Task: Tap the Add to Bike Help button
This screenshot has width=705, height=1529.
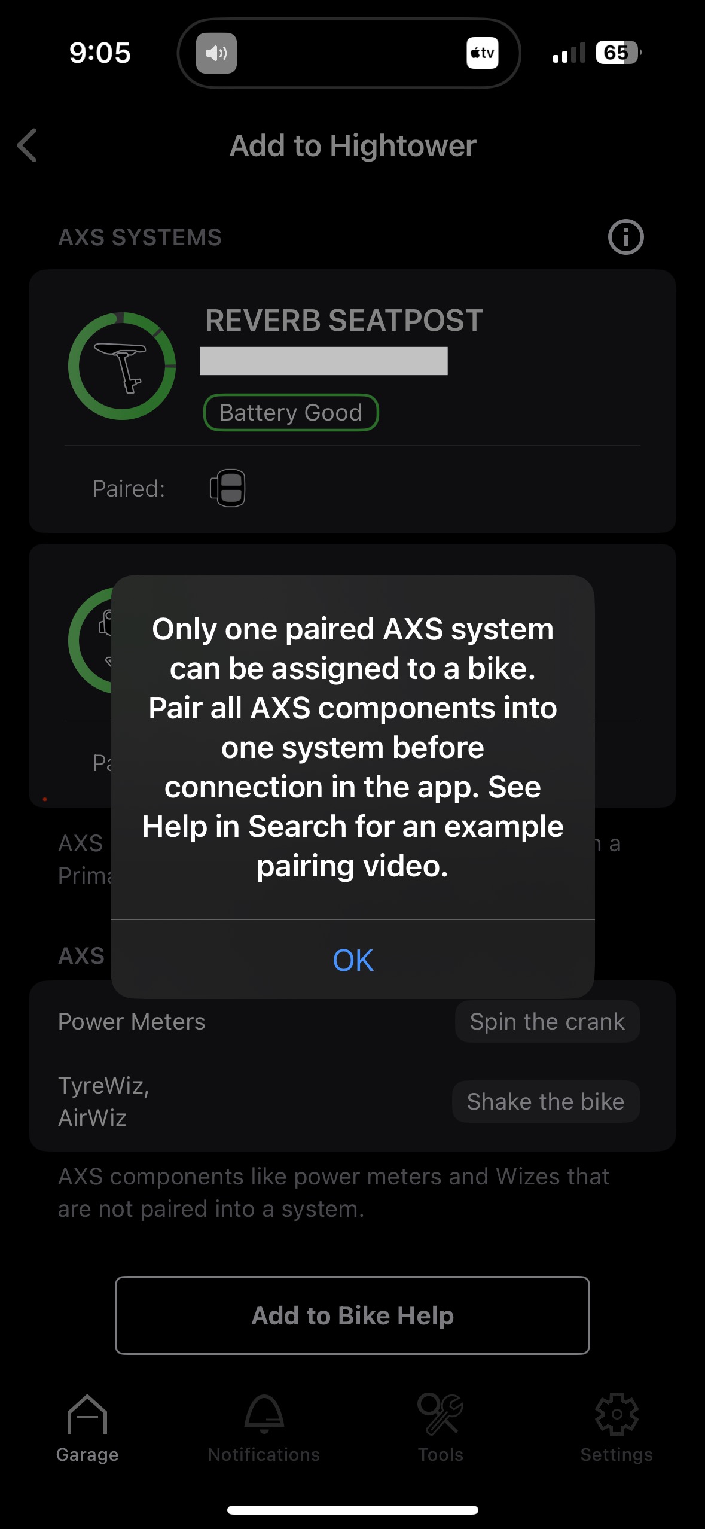Action: (x=352, y=1315)
